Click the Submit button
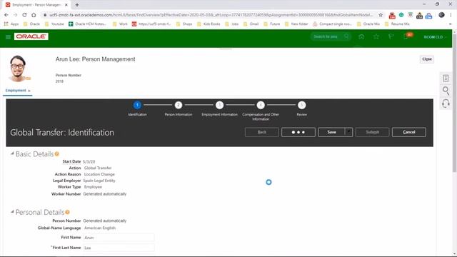The height and width of the screenshot is (257, 457). point(372,132)
